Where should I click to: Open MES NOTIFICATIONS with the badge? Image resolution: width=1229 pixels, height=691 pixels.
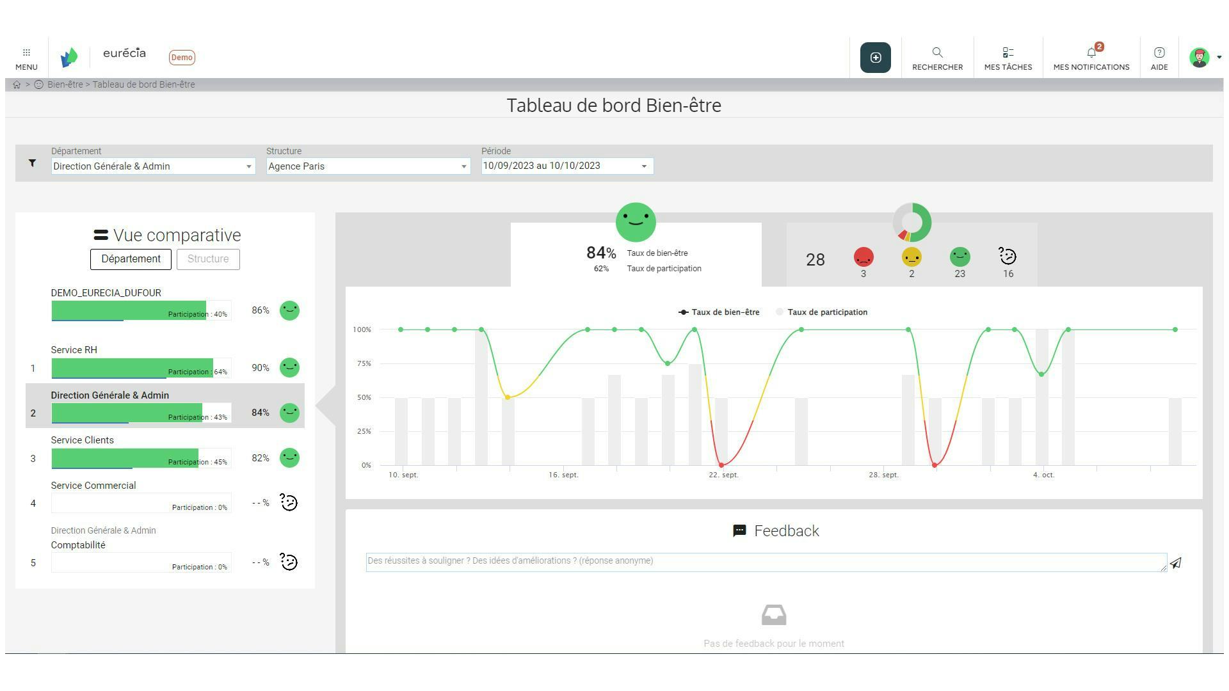click(1091, 57)
